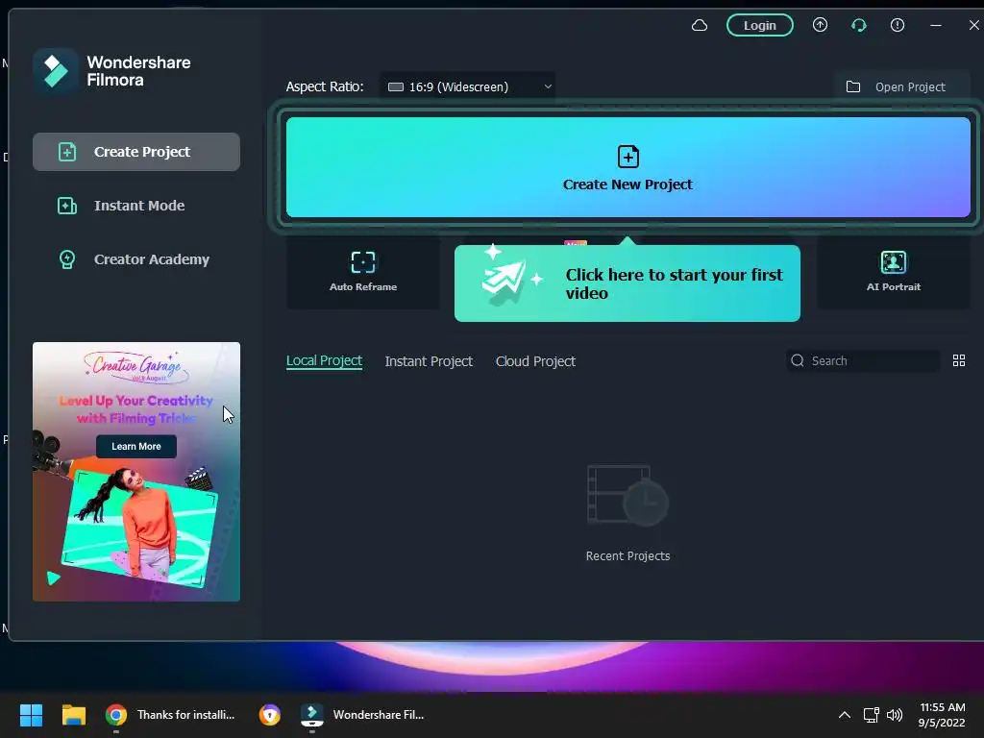The height and width of the screenshot is (738, 984).
Task: Click the Login button
Action: (759, 25)
